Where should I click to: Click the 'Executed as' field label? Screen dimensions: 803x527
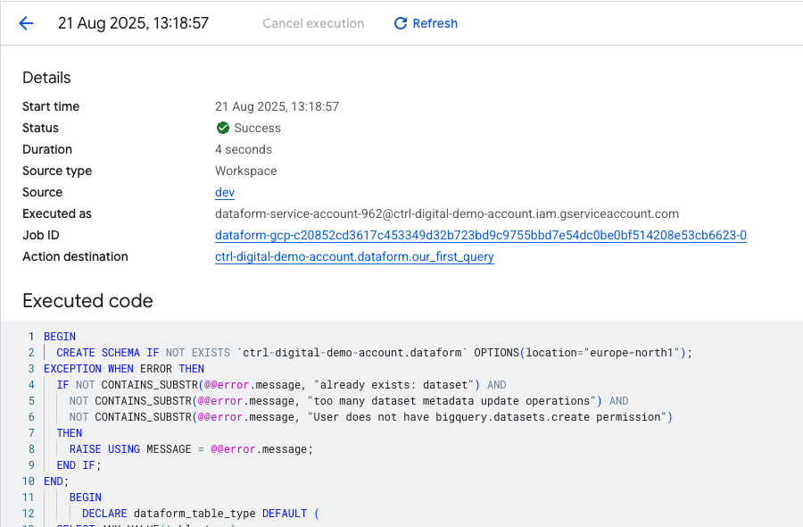[57, 213]
